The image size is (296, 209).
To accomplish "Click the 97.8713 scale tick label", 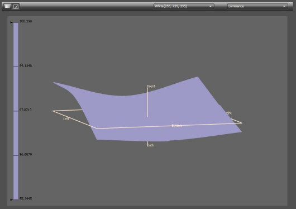I will click(x=26, y=110).
